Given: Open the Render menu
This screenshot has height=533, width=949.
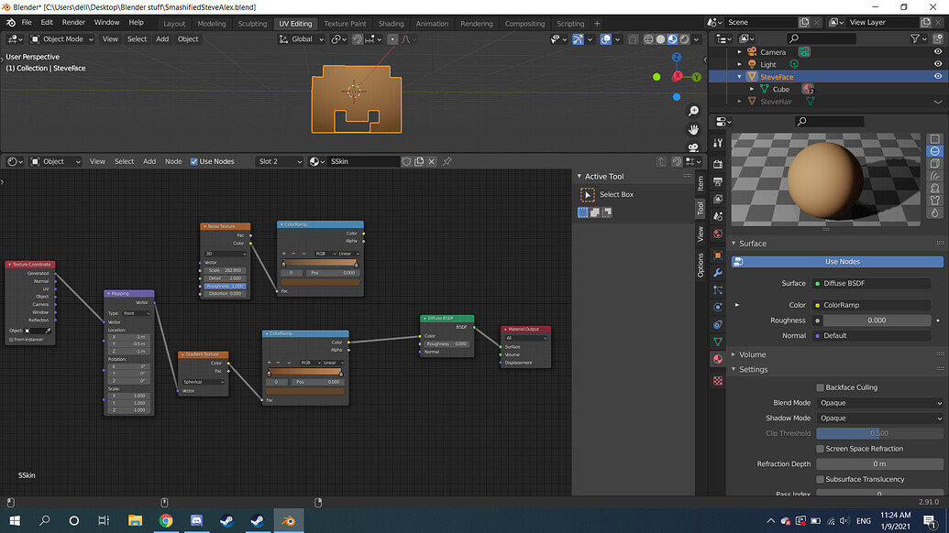Looking at the screenshot, I should [73, 22].
